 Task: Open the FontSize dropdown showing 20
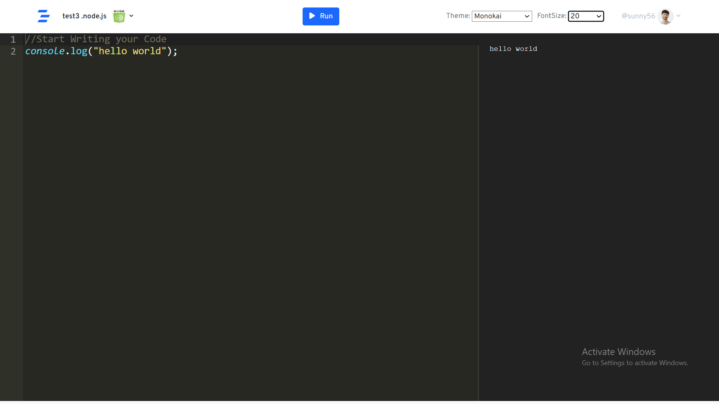tap(586, 16)
